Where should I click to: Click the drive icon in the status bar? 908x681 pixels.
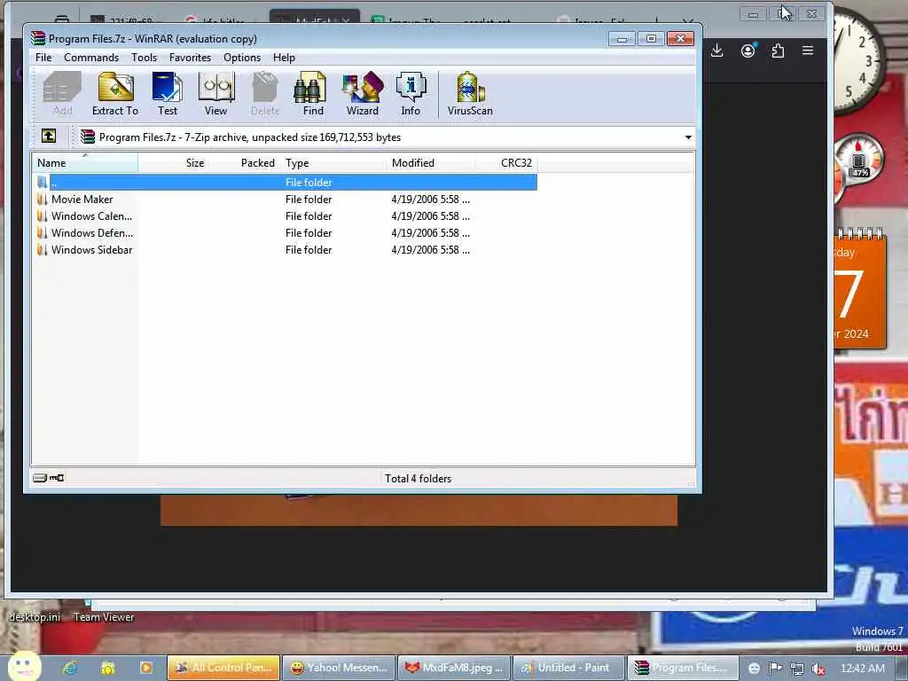pyautogui.click(x=40, y=478)
